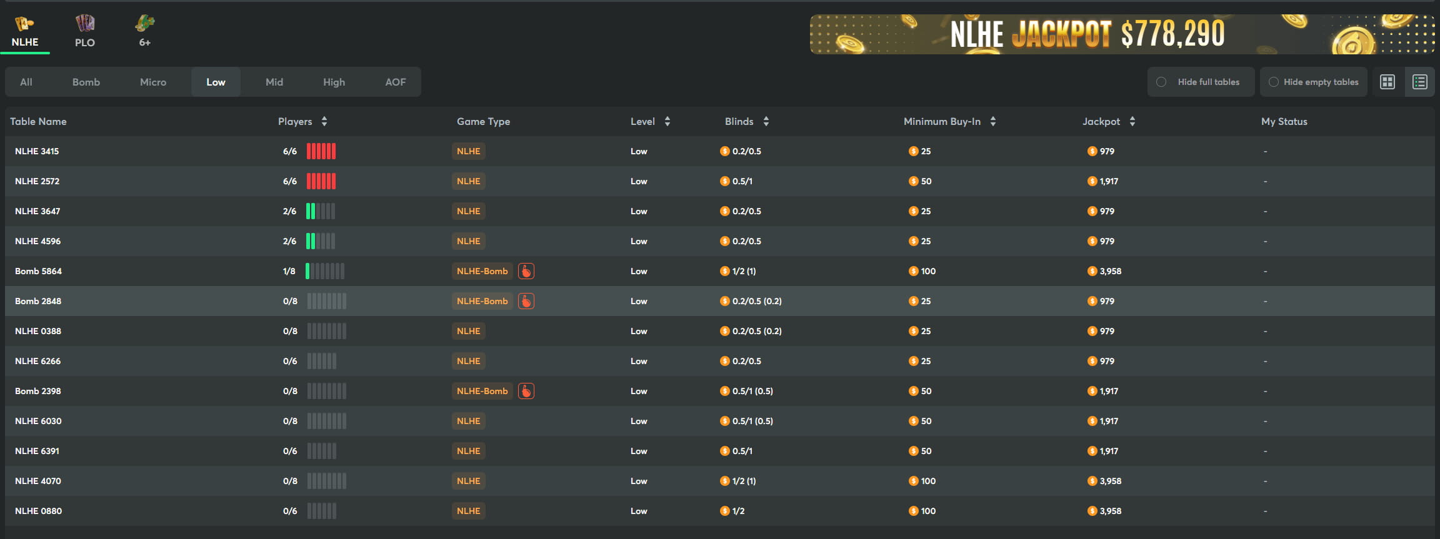This screenshot has width=1440, height=539.
Task: Click seat indicator bars for NLHE 4596
Action: [321, 241]
